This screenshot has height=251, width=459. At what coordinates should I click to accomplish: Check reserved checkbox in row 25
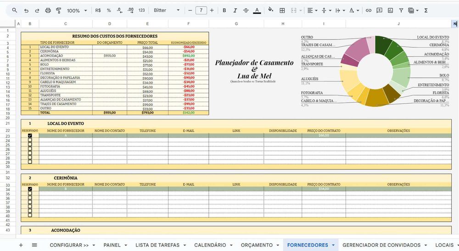30,144
